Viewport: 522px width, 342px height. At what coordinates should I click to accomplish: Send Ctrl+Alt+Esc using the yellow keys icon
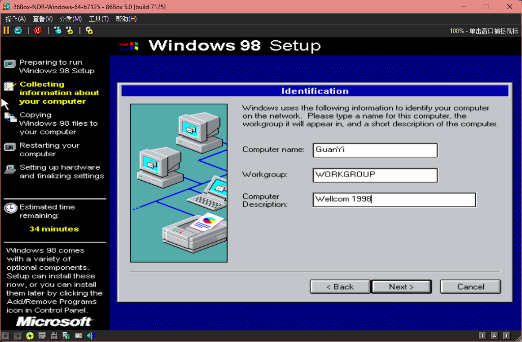pos(70,31)
